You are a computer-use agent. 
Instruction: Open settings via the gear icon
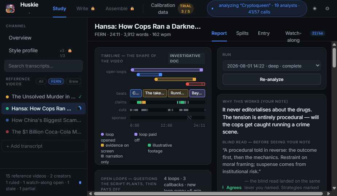pyautogui.click(x=327, y=9)
